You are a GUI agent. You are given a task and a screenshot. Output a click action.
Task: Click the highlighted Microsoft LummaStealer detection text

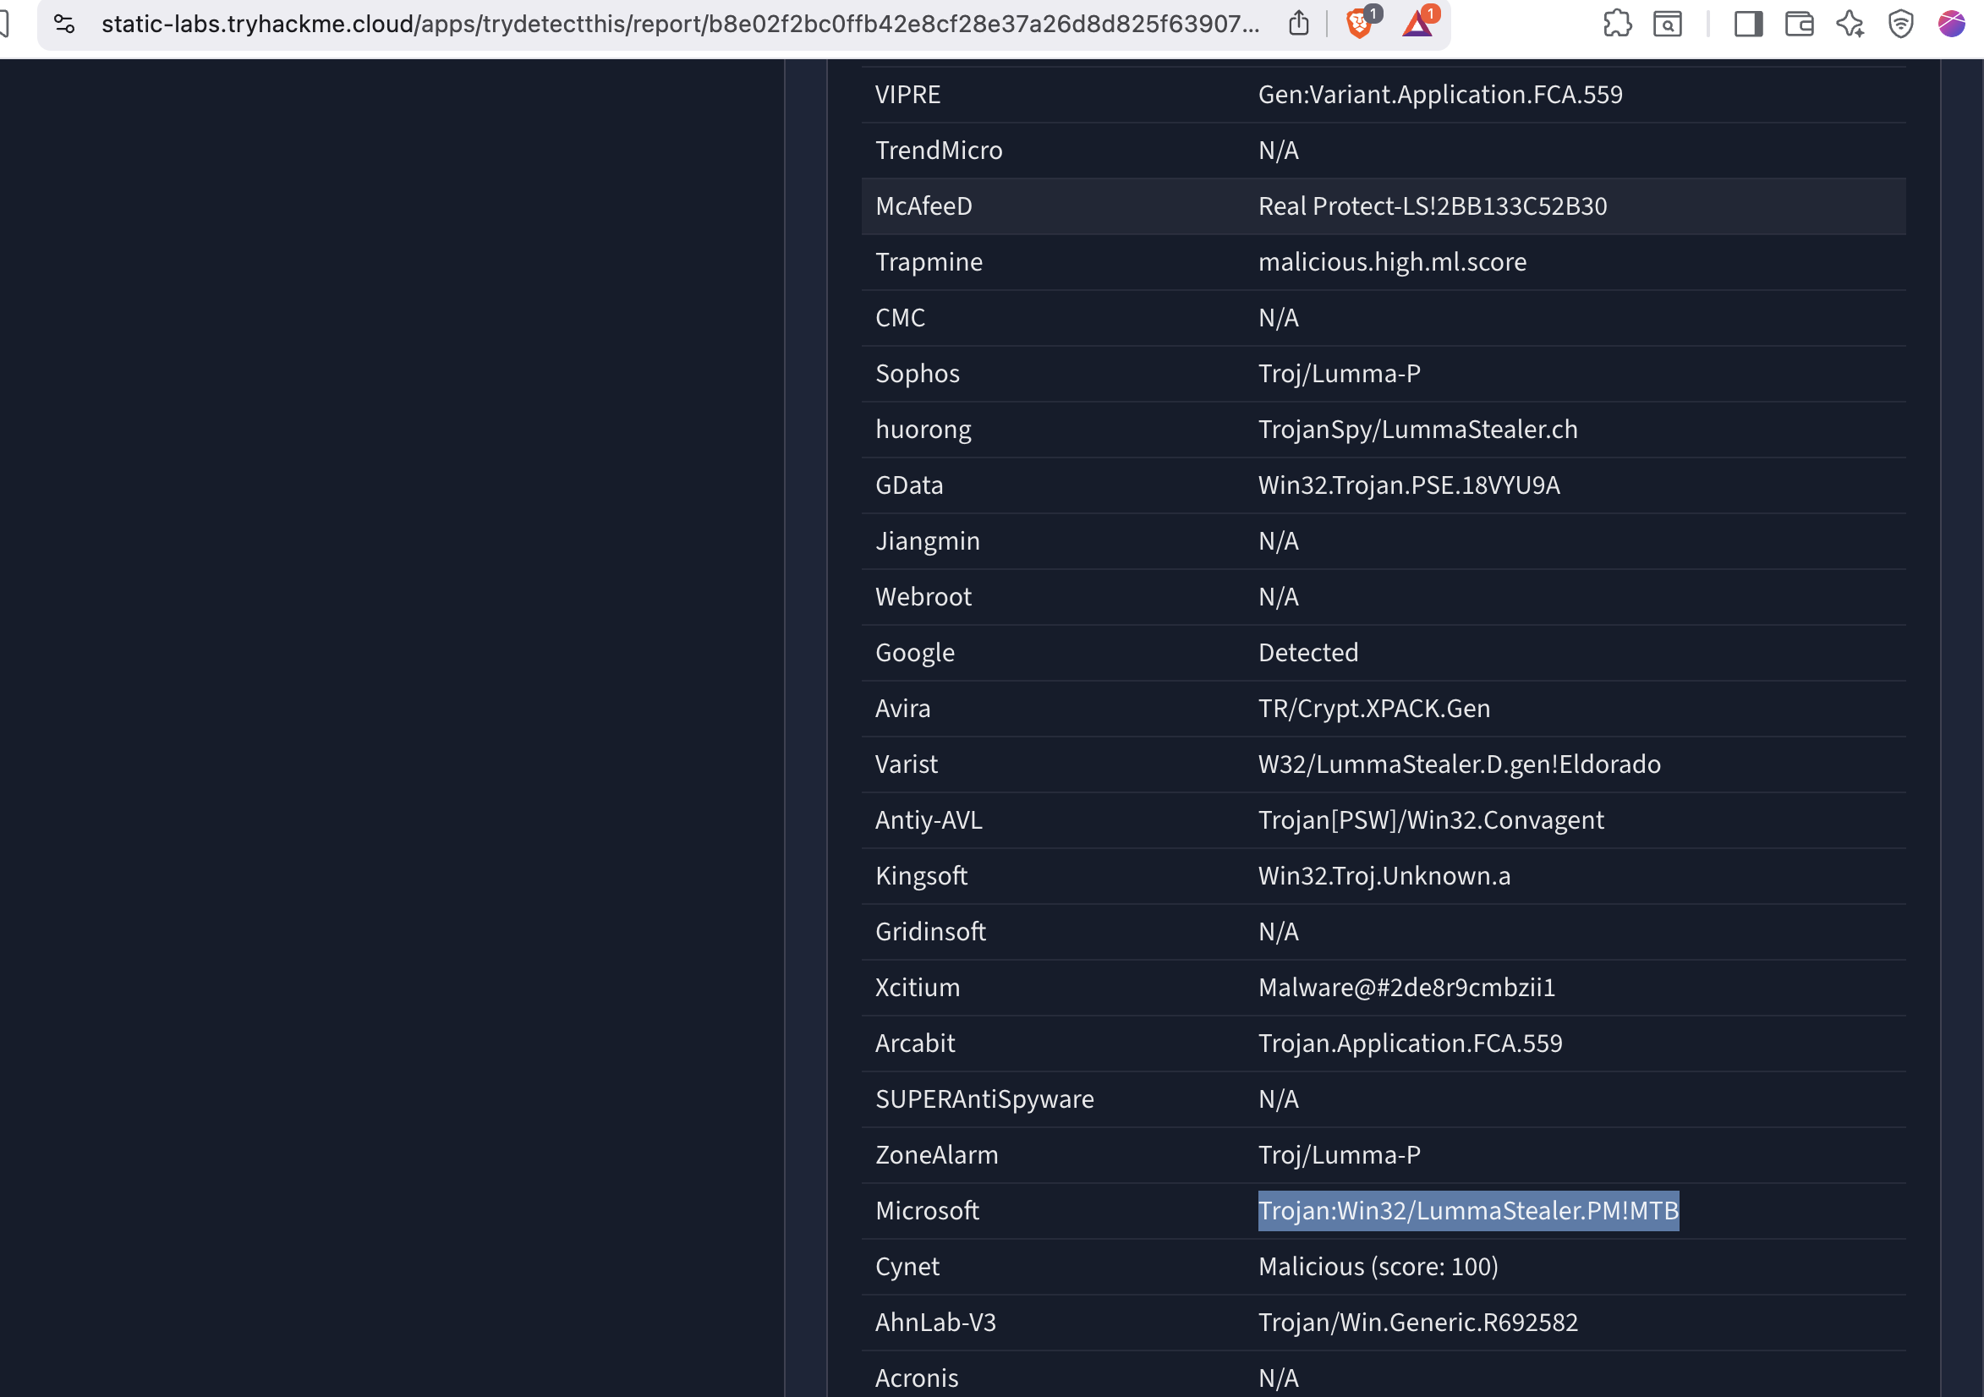(x=1468, y=1210)
